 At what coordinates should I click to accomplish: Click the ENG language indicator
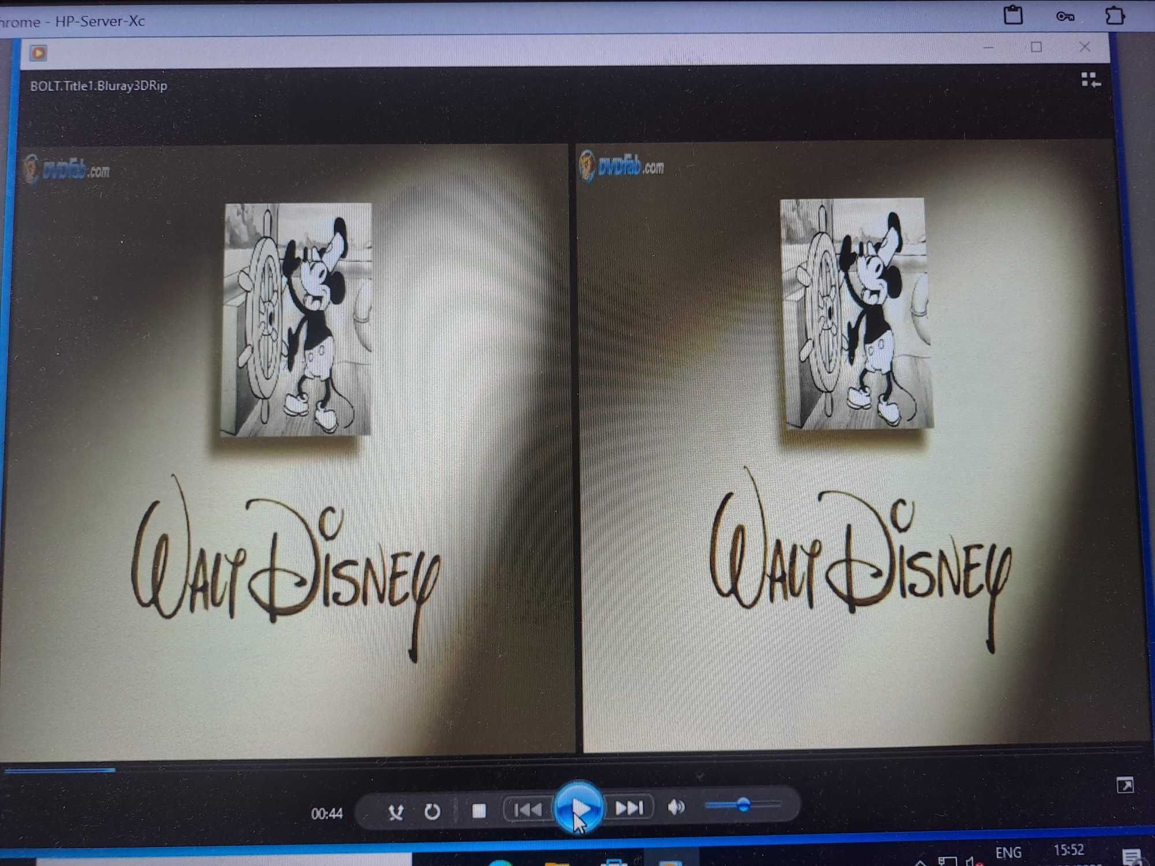point(1008,852)
